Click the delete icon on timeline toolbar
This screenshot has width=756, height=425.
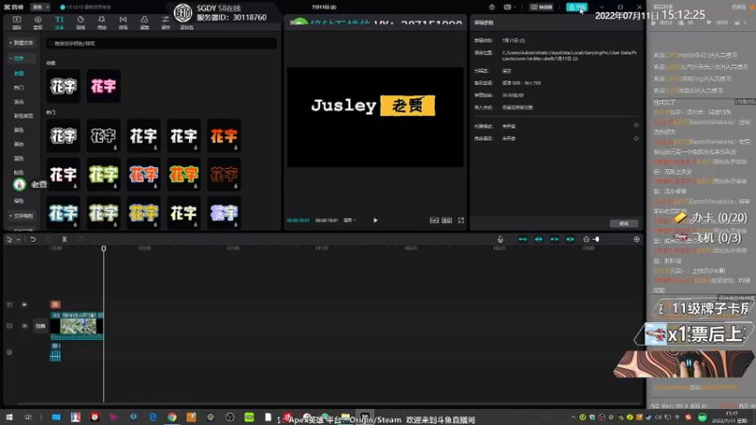80,240
